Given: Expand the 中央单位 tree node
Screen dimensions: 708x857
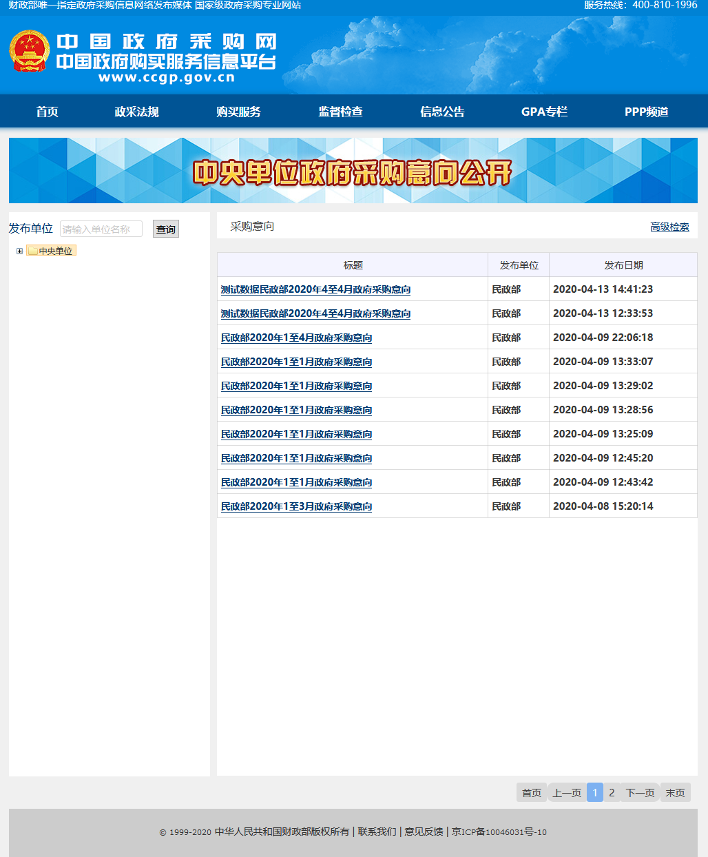Looking at the screenshot, I should (x=19, y=250).
